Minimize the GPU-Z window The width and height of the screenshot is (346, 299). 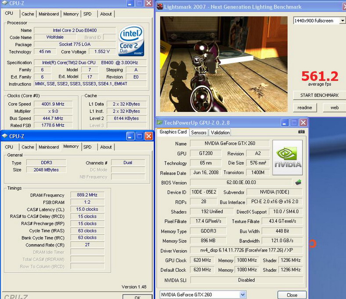point(285,122)
